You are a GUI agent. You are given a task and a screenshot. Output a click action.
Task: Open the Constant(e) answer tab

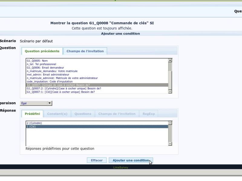tap(57, 114)
